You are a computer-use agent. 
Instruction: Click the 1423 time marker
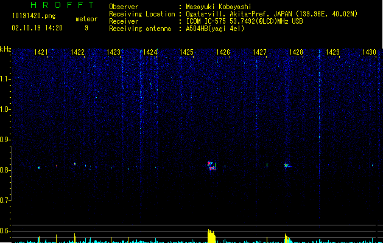point(114,52)
